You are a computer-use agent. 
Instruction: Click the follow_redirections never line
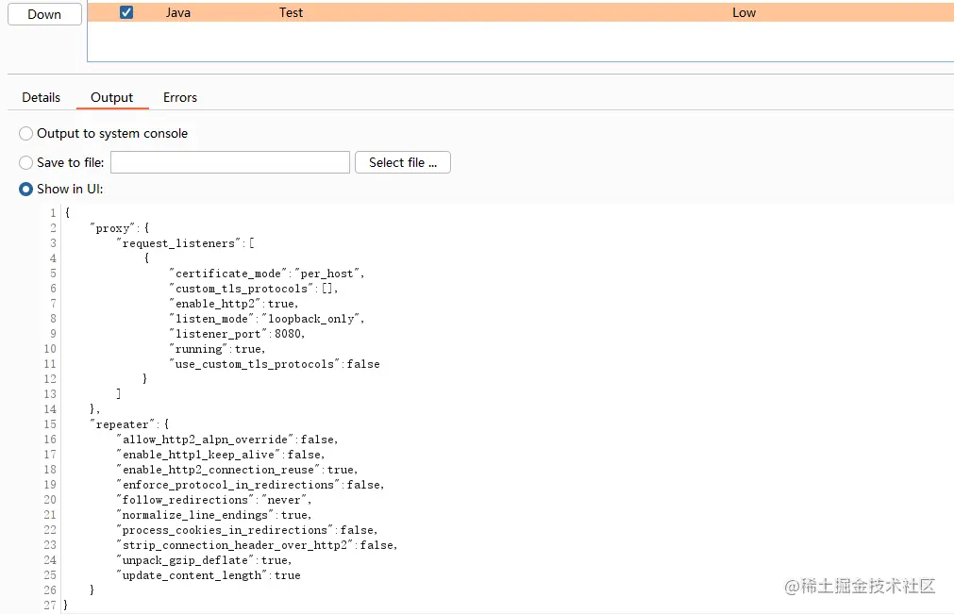tap(214, 500)
